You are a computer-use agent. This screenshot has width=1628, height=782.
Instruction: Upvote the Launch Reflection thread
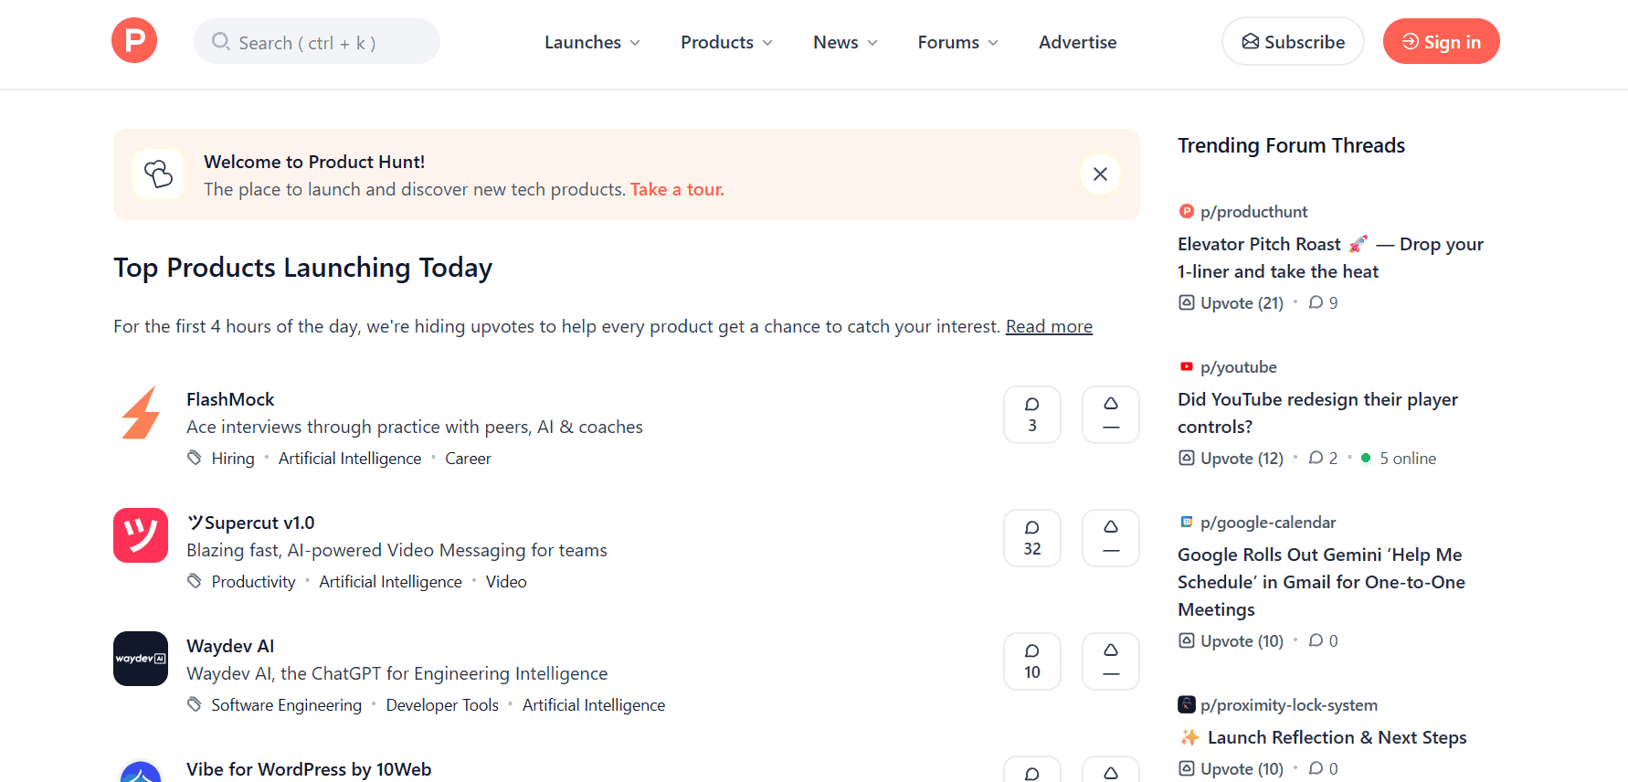(x=1232, y=769)
